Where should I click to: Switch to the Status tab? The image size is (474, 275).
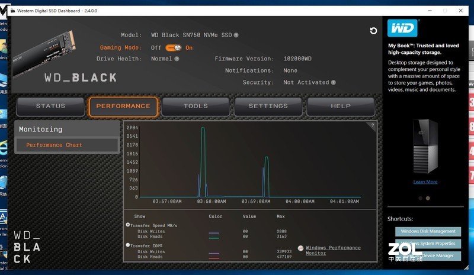tap(51, 106)
